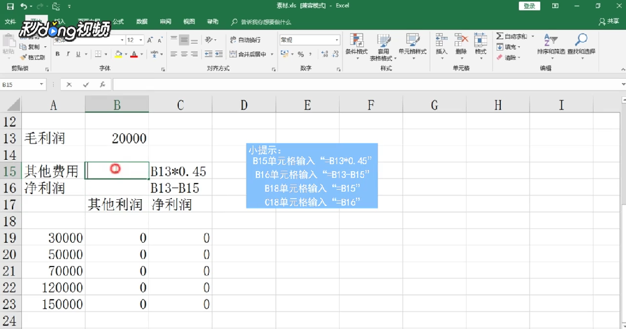The image size is (626, 329).
Task: Open Conditional Formatting (条件格式)
Action: coord(356,46)
